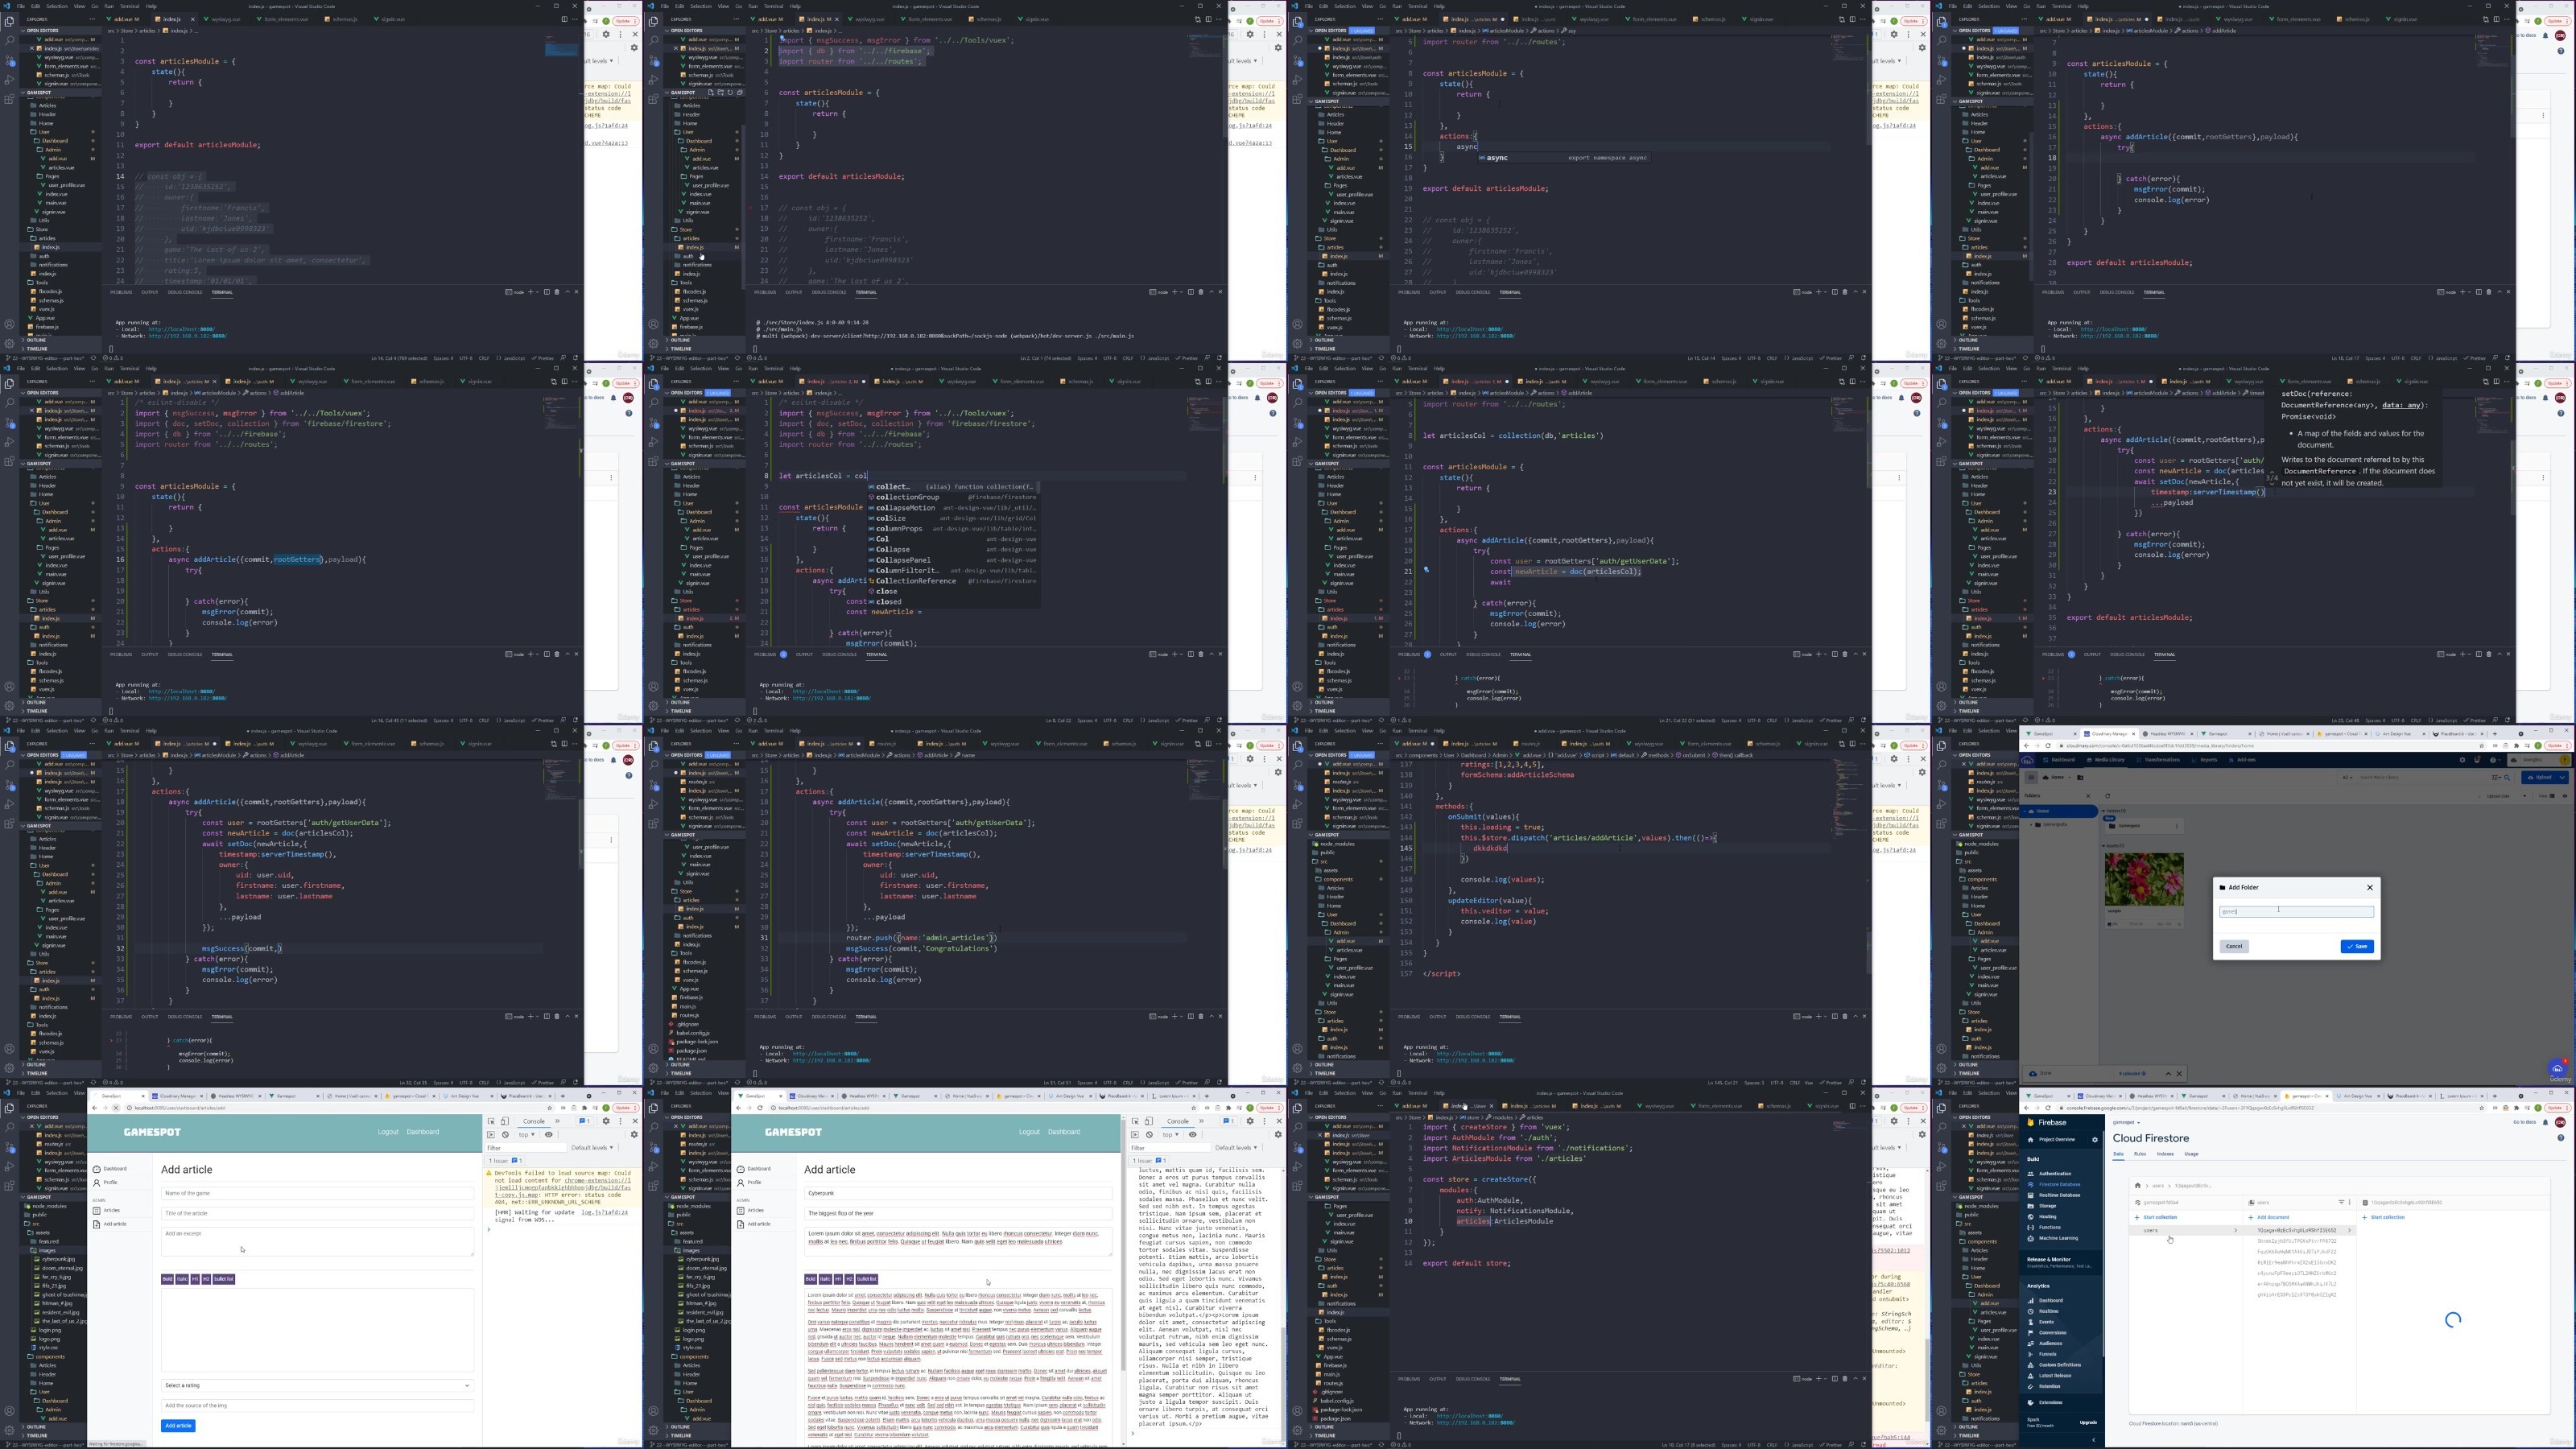Click the Add the source of the img field
The width and height of the screenshot is (2576, 1449).
click(x=316, y=1406)
